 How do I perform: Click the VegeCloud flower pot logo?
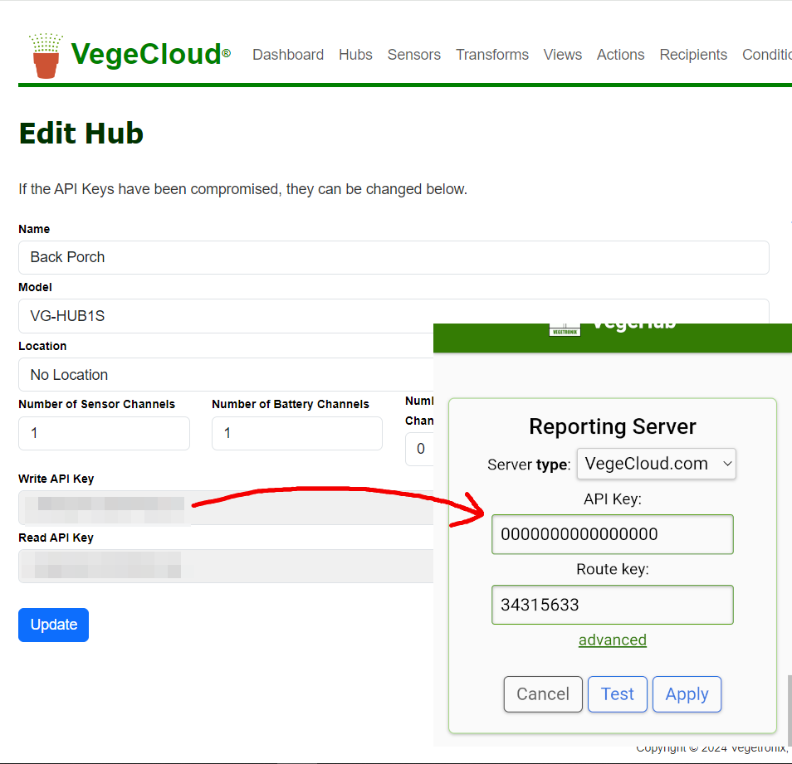pos(46,56)
